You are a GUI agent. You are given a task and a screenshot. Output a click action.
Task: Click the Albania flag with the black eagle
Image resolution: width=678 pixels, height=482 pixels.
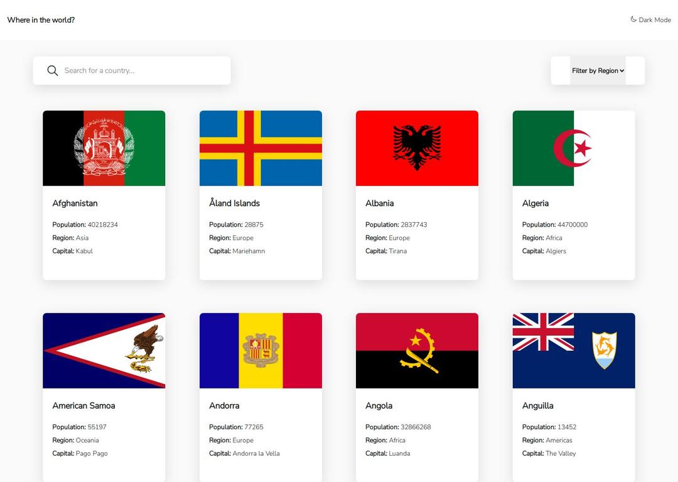pos(417,148)
